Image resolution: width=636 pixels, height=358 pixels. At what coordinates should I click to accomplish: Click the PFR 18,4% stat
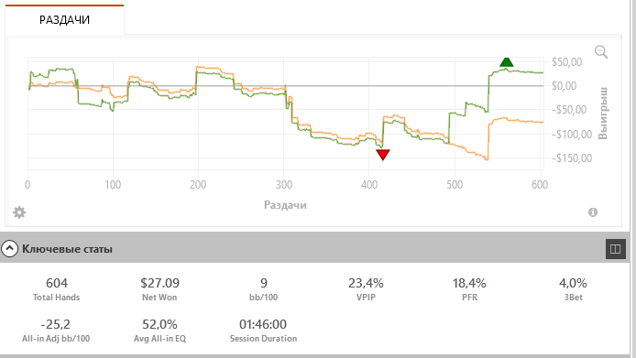click(x=469, y=289)
